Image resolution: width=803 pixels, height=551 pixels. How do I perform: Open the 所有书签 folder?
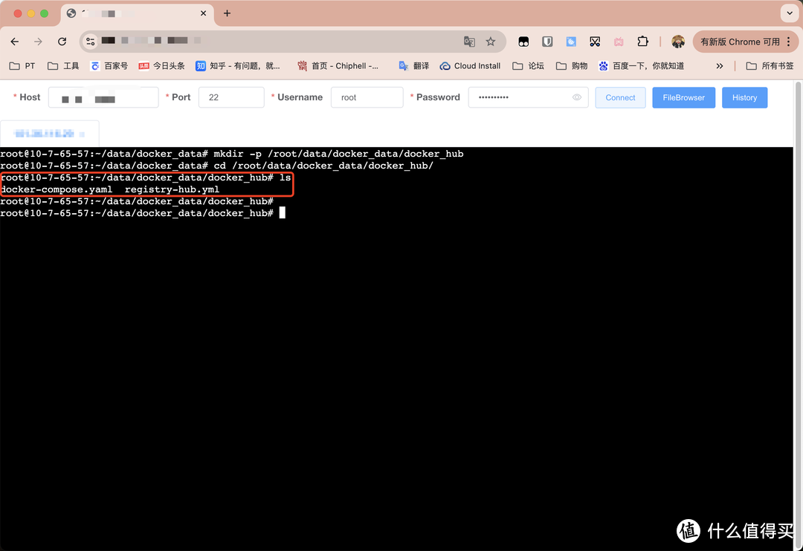pyautogui.click(x=770, y=66)
